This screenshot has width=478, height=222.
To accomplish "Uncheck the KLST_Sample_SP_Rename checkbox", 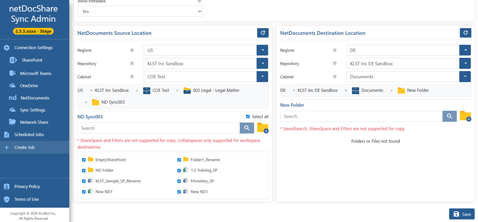I will [84, 181].
